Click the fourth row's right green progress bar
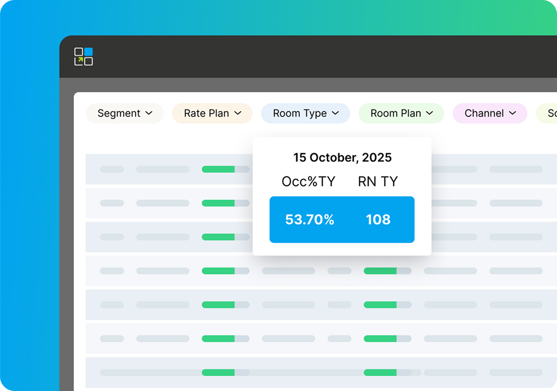557x391 pixels. pyautogui.click(x=380, y=271)
